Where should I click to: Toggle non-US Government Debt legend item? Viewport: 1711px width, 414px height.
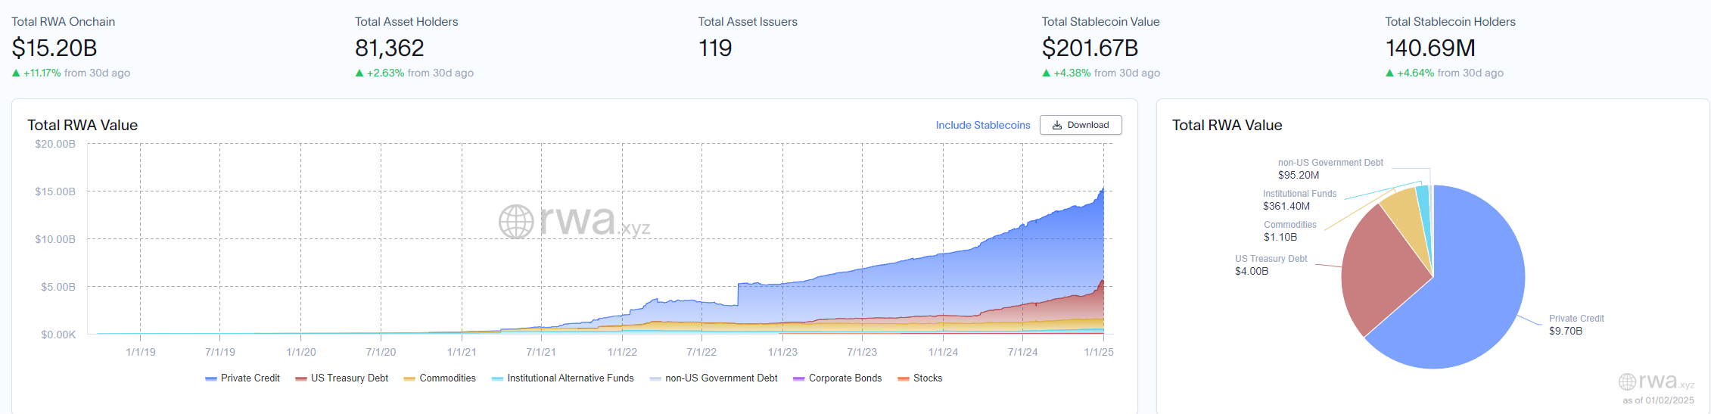[714, 378]
